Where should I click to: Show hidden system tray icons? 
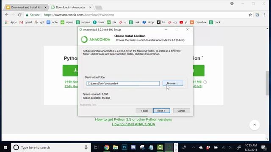pyautogui.click(x=193, y=147)
